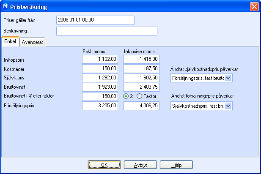Screen dimensions: 261x174
Task: Click Kostnader Exkl. moms field 150,00
Action: click(x=100, y=68)
